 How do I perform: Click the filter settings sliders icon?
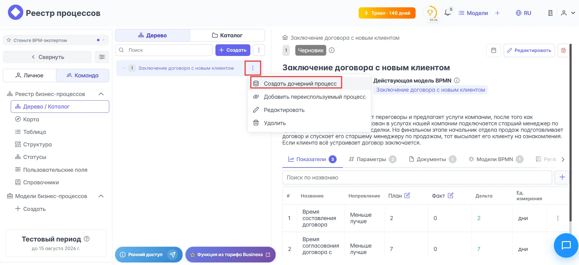(x=102, y=57)
